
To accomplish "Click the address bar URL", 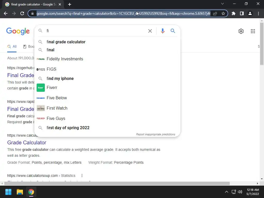I will coord(123,13).
